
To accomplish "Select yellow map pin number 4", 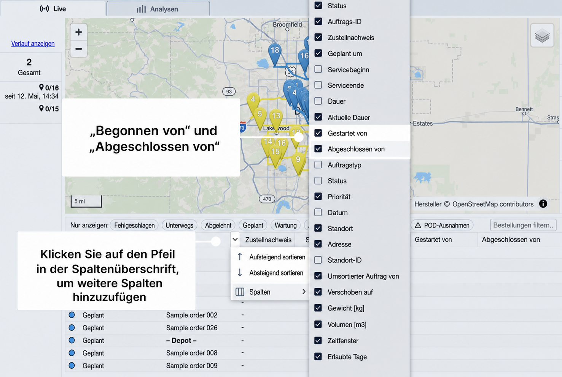I will [x=253, y=103].
